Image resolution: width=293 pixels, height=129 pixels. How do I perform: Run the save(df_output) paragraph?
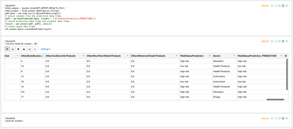click(272, 118)
